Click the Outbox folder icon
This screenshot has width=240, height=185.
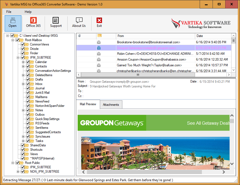(x=32, y=115)
